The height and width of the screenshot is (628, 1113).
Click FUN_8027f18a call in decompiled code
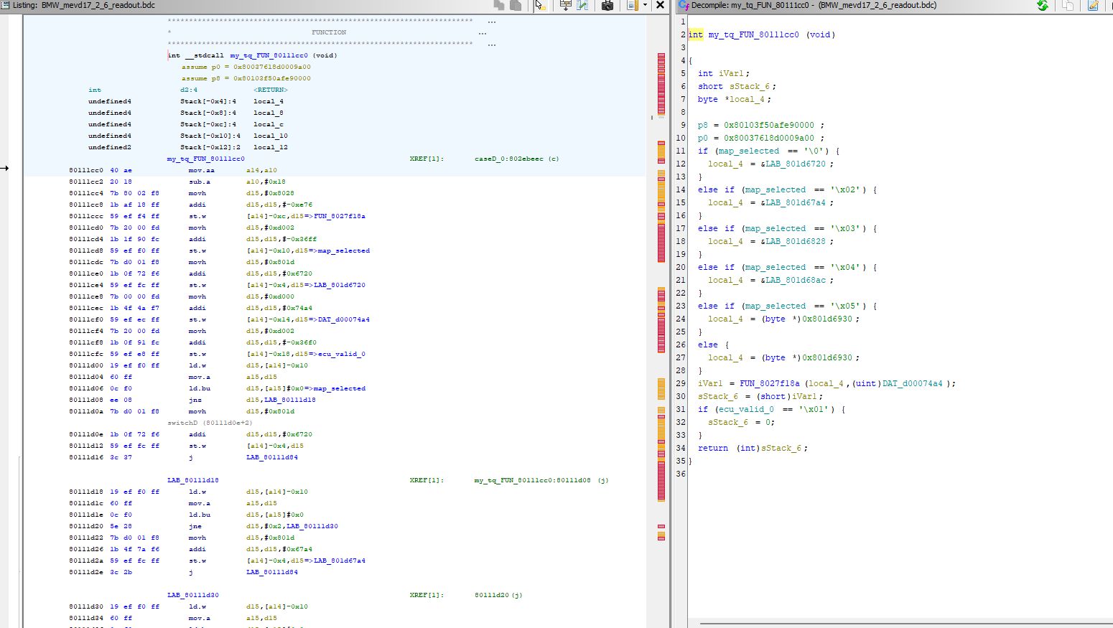pyautogui.click(x=771, y=383)
